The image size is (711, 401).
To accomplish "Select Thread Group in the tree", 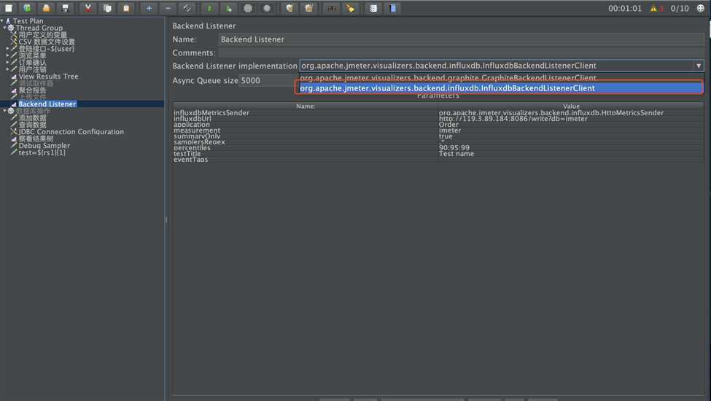I will coord(39,28).
